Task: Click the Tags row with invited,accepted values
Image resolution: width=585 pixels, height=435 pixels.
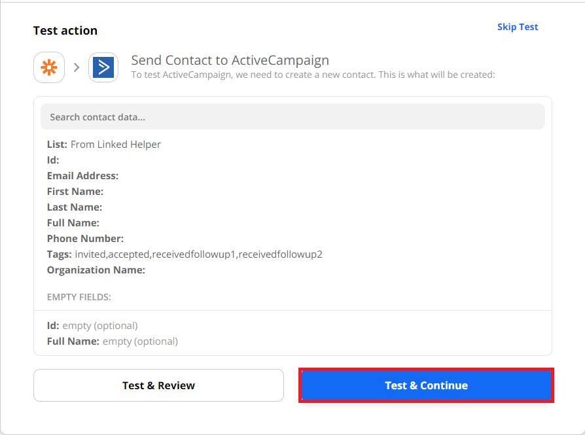Action: click(185, 254)
